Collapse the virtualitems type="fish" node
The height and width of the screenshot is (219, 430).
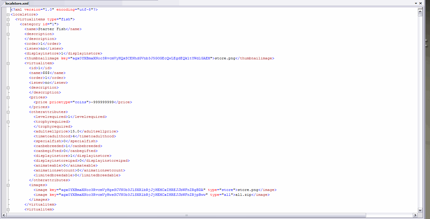click(8, 19)
